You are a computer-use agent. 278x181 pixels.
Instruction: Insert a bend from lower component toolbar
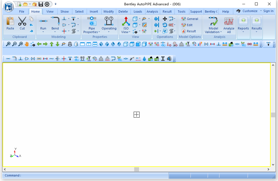coord(15,59)
